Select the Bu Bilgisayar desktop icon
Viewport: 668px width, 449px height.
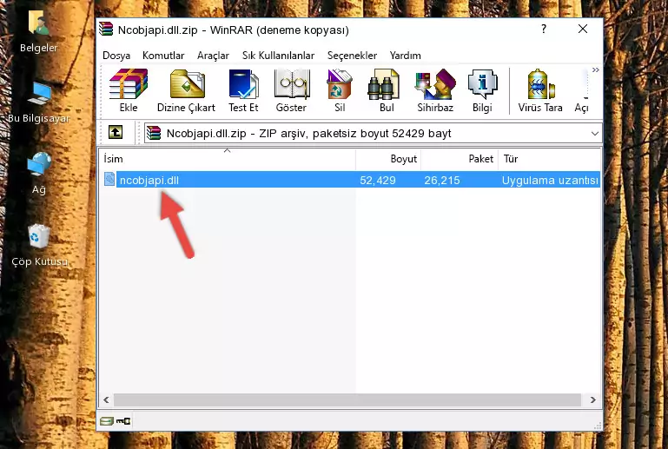(x=39, y=102)
